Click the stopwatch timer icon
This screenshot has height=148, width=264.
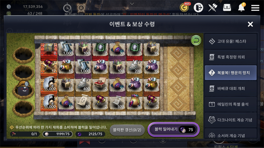[x=67, y=8]
